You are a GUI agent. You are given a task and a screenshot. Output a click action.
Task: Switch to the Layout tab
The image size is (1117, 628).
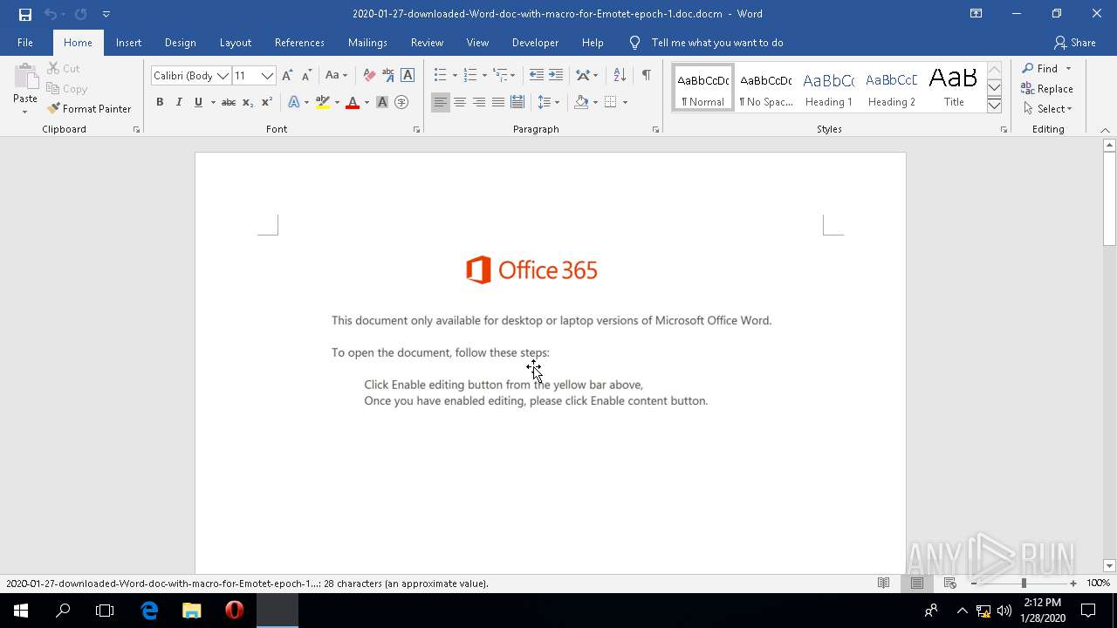(x=236, y=43)
